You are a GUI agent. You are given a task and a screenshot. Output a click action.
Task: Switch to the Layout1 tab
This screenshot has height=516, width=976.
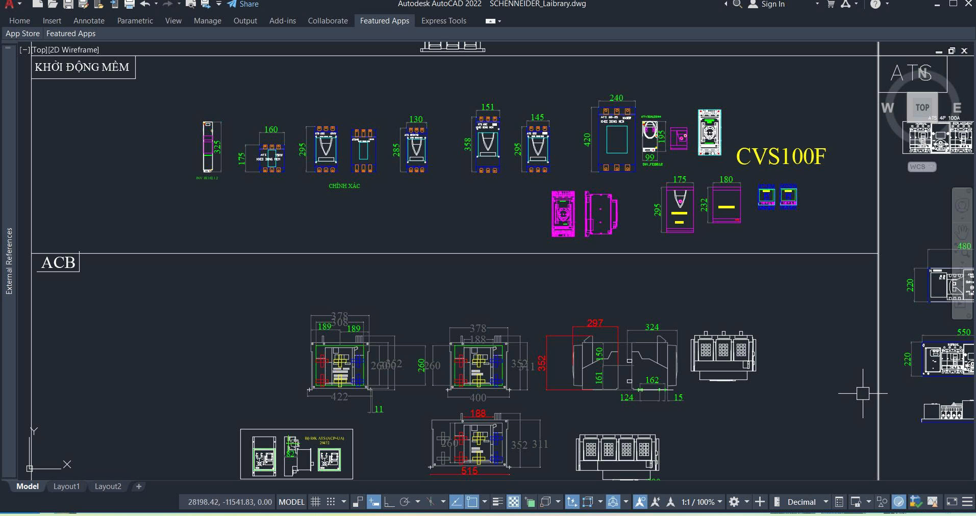coord(67,486)
